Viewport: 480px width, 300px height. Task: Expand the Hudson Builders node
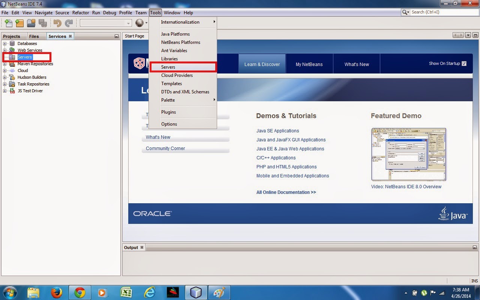click(x=4, y=77)
